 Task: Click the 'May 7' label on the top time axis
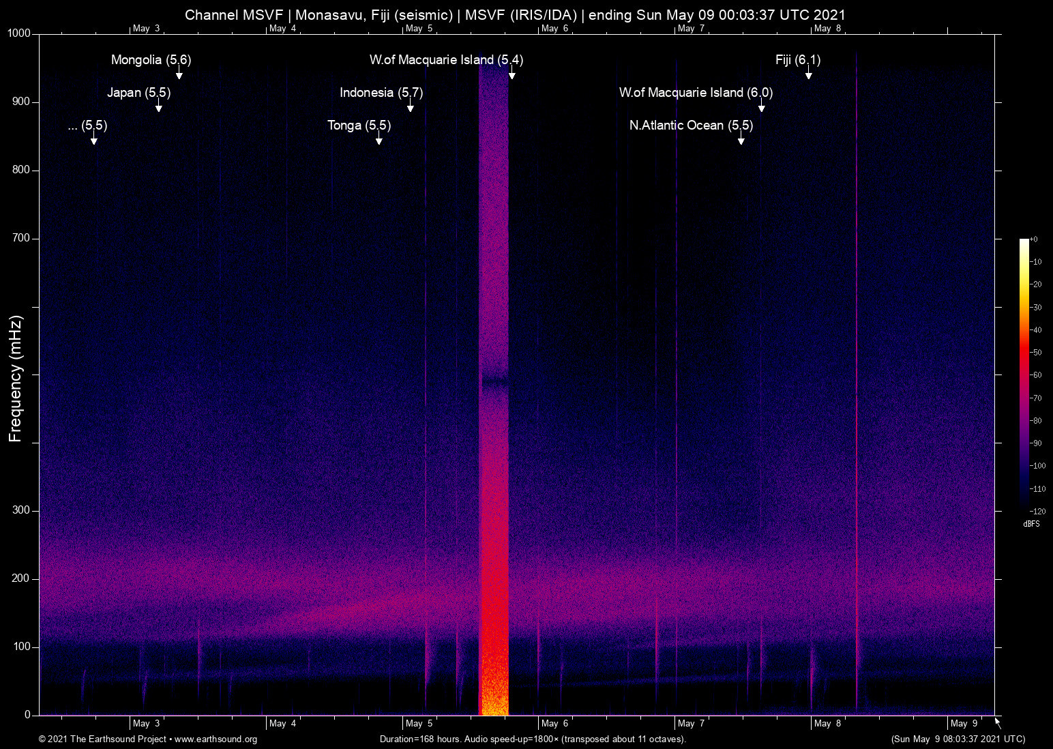(x=691, y=29)
